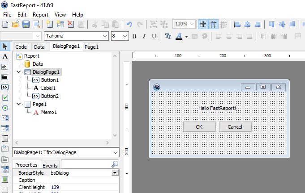Open the View menu
Image resolution: width=305 pixels, height=193 pixels.
point(60,15)
